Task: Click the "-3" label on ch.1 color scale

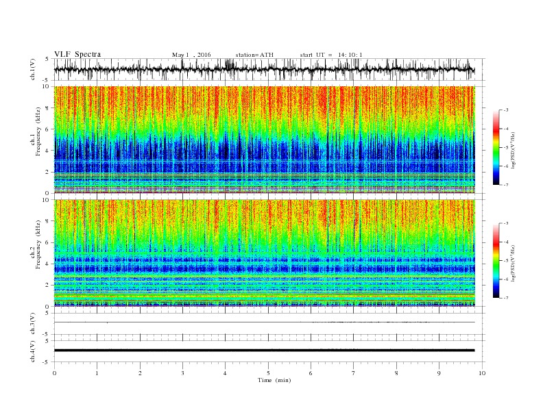Action: click(x=505, y=110)
